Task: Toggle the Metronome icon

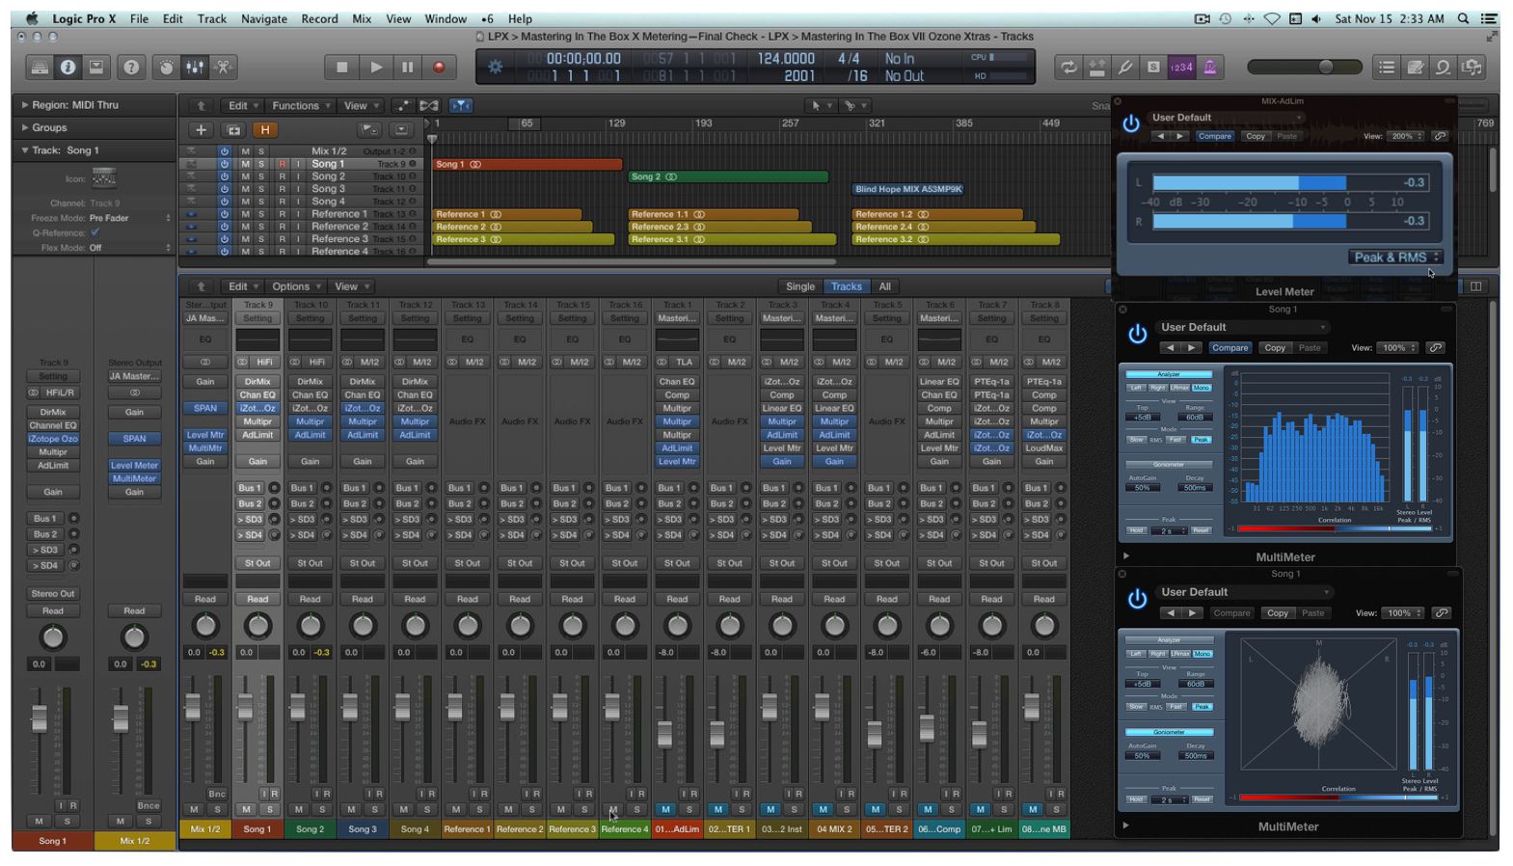Action: (1209, 68)
